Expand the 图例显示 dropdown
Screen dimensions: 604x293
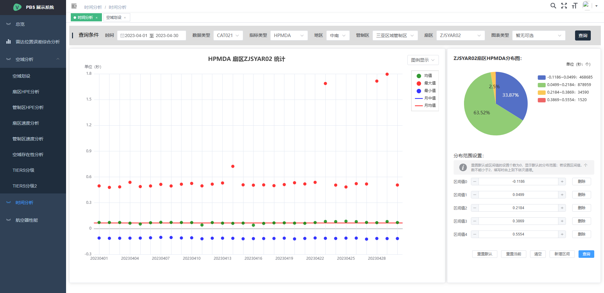pos(423,60)
